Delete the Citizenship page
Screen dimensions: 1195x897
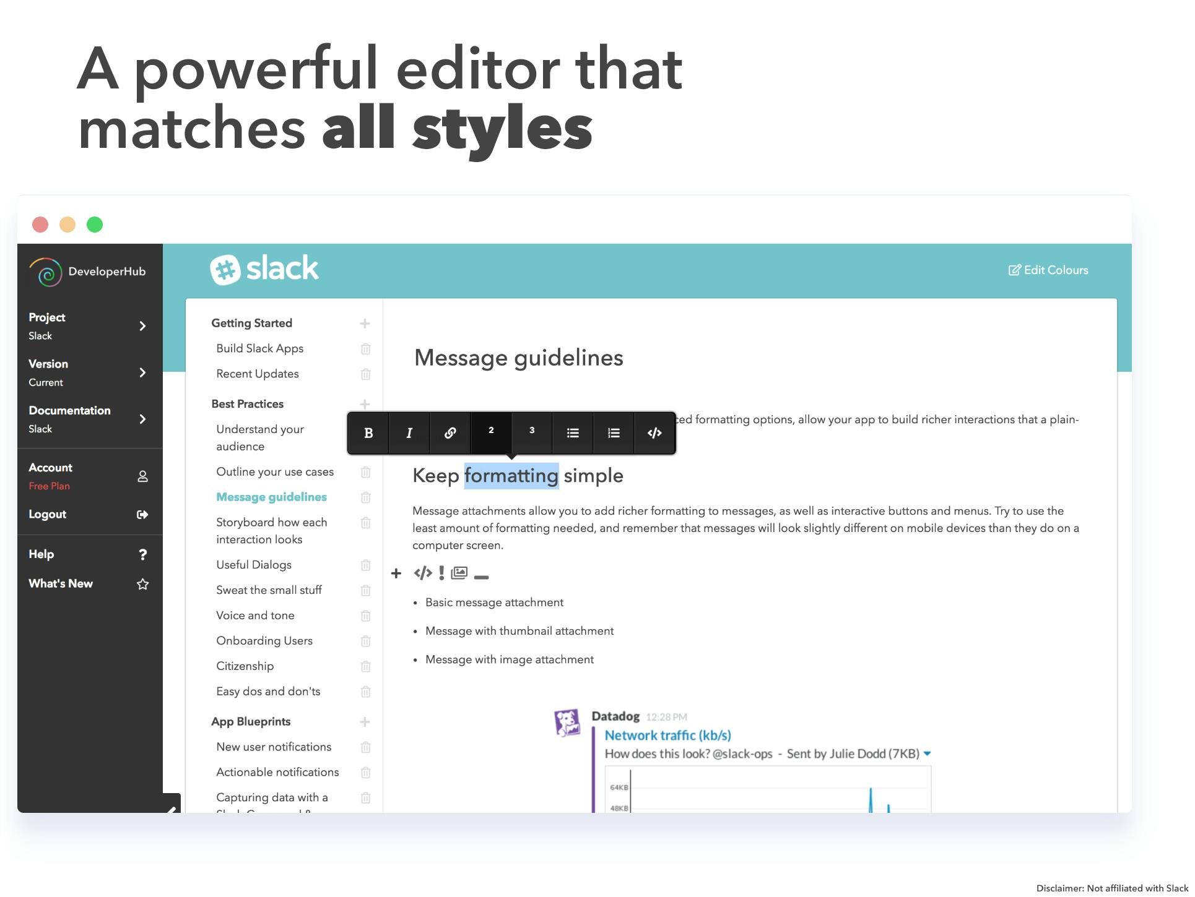(x=366, y=666)
